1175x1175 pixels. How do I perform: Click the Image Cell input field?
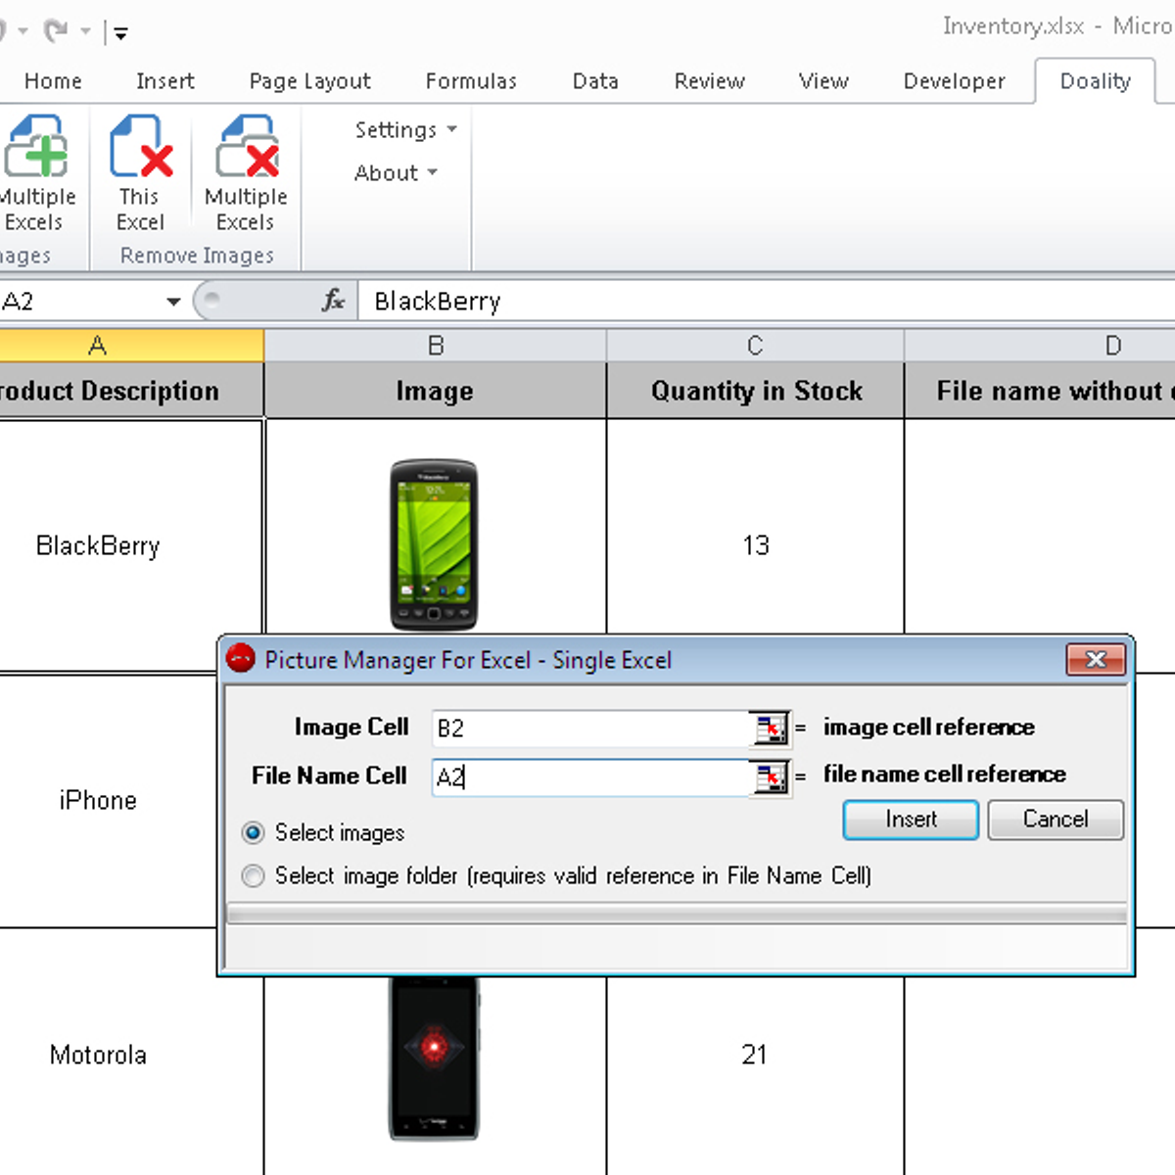[591, 728]
